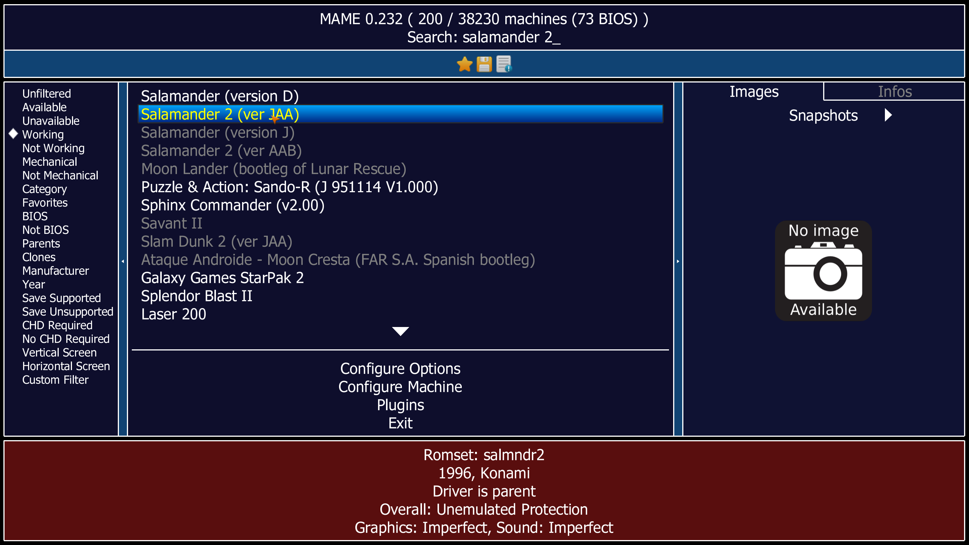The width and height of the screenshot is (969, 545).
Task: Select Moon Lander (bootleg of Lunar Rescue)
Action: pyautogui.click(x=400, y=169)
